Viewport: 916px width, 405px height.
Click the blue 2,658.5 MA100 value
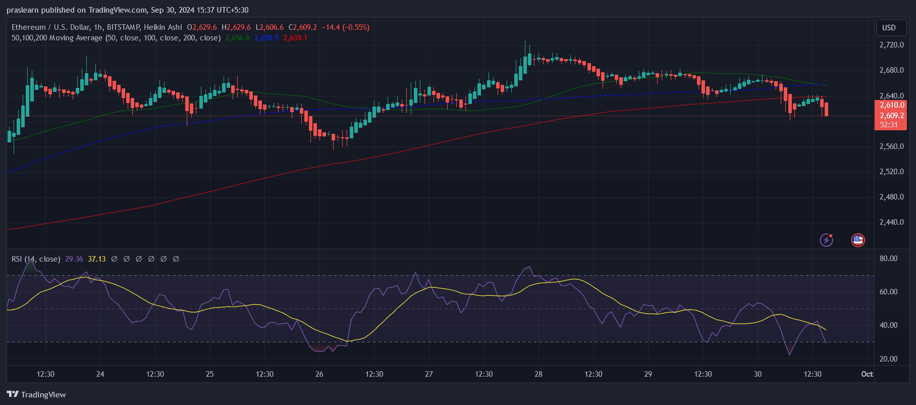(x=266, y=38)
